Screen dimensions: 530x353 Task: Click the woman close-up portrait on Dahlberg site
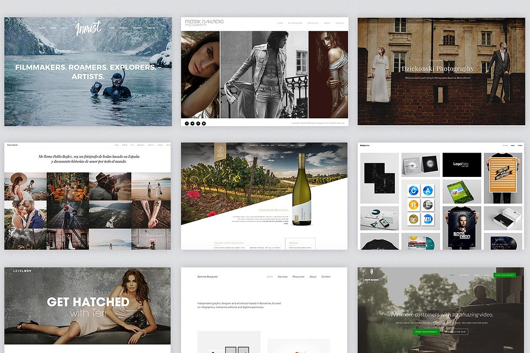(200, 75)
